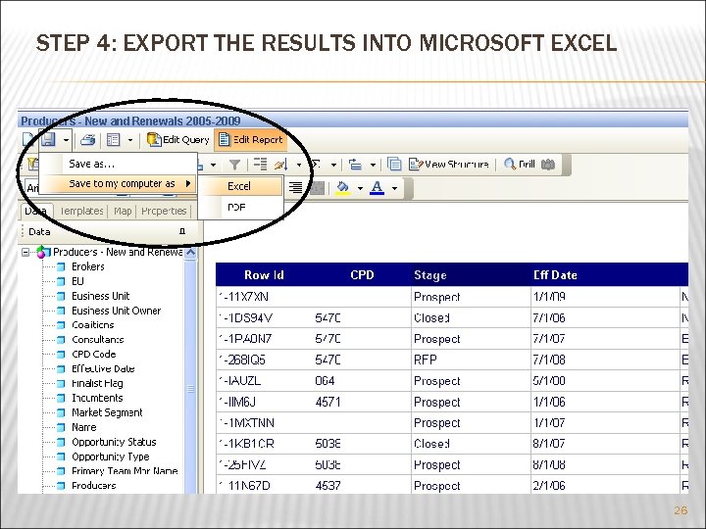Switch to the Data tab
This screenshot has height=529, width=706.
36,211
